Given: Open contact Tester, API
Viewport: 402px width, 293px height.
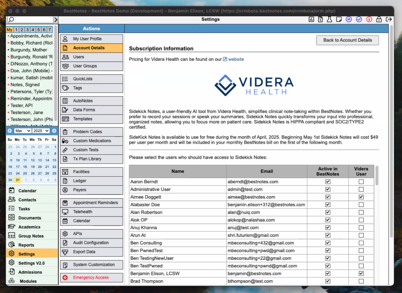Looking at the screenshot, I should [21, 106].
